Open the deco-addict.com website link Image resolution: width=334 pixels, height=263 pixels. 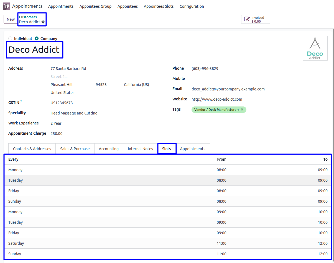tap(217, 99)
